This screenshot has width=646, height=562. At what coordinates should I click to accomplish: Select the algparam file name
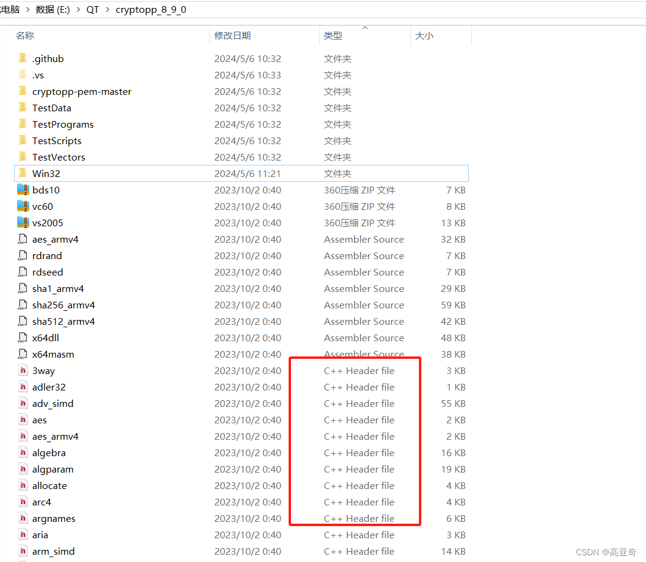click(53, 470)
